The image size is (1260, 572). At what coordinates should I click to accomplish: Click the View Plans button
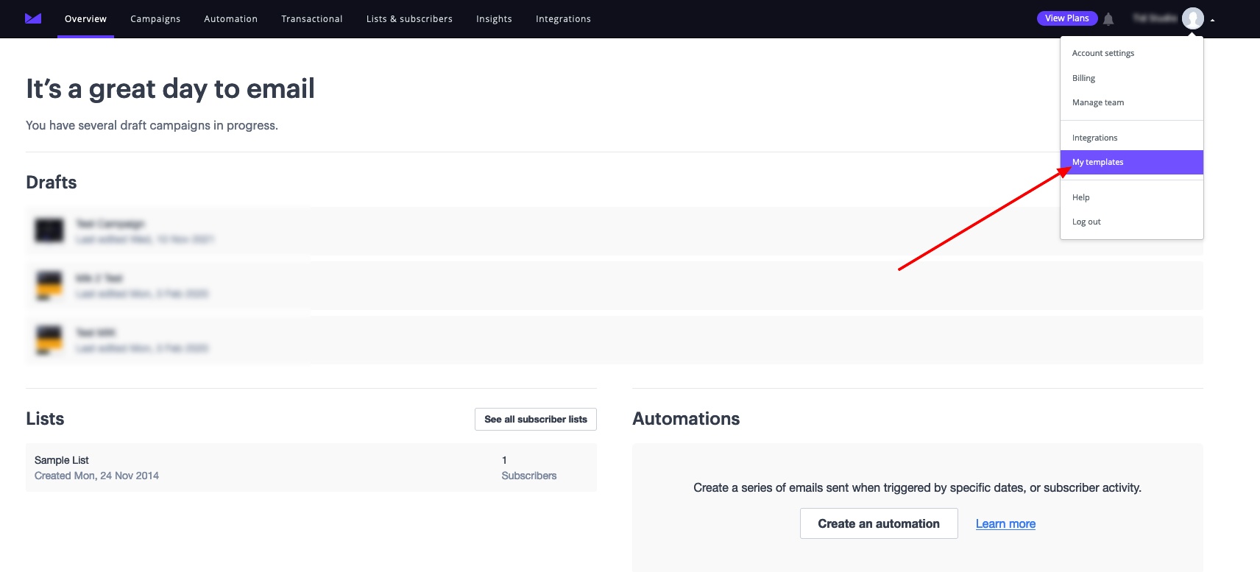[x=1067, y=18]
